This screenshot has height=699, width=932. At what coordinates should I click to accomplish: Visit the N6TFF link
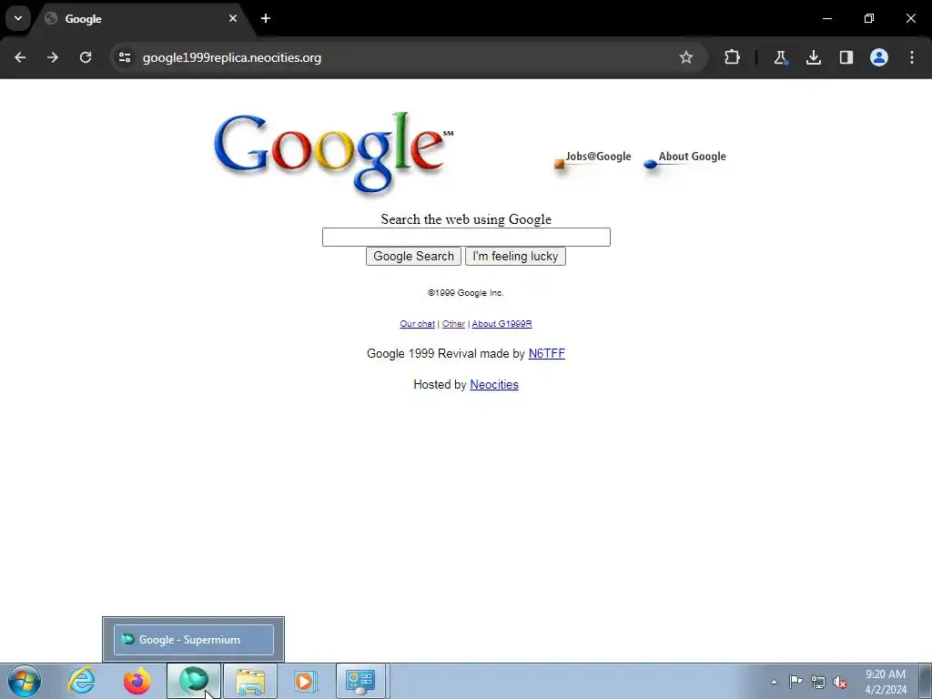547,354
